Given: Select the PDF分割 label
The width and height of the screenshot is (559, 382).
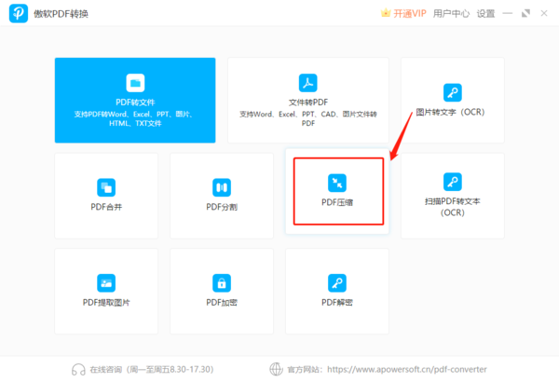Looking at the screenshot, I should pyautogui.click(x=222, y=207).
